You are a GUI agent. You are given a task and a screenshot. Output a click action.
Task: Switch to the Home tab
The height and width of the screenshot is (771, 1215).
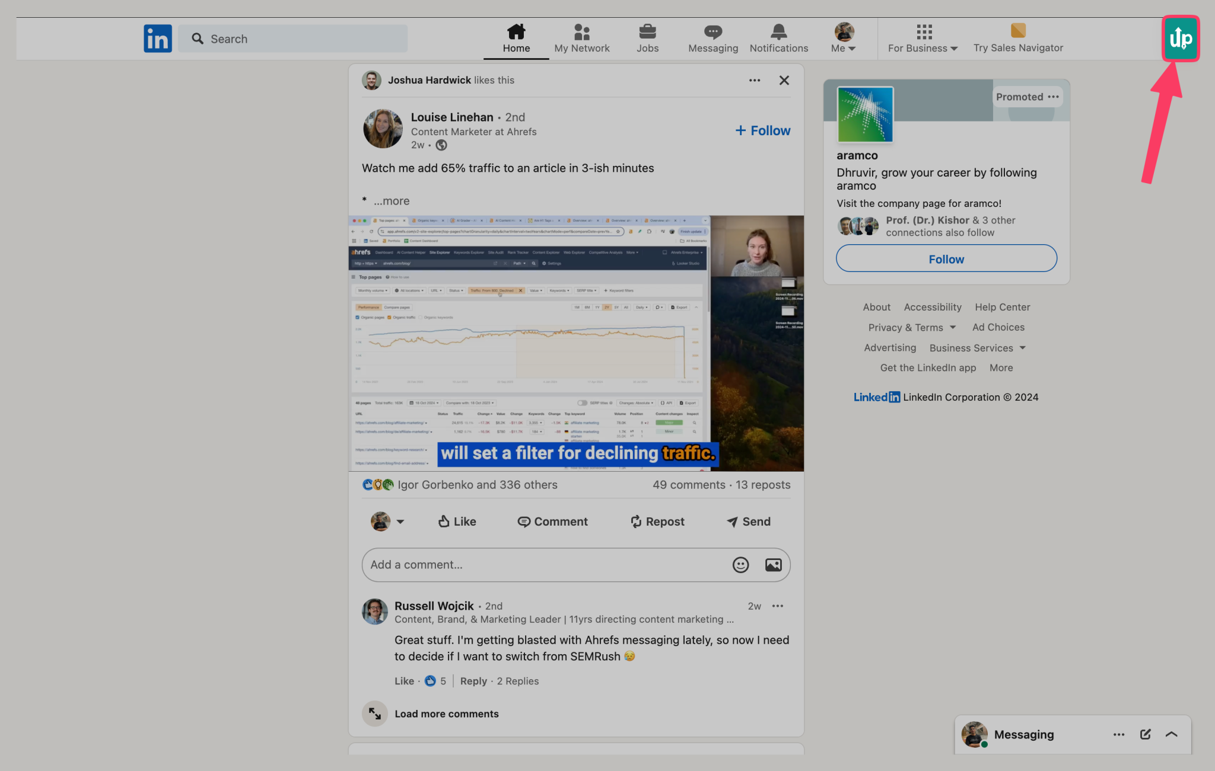[515, 38]
